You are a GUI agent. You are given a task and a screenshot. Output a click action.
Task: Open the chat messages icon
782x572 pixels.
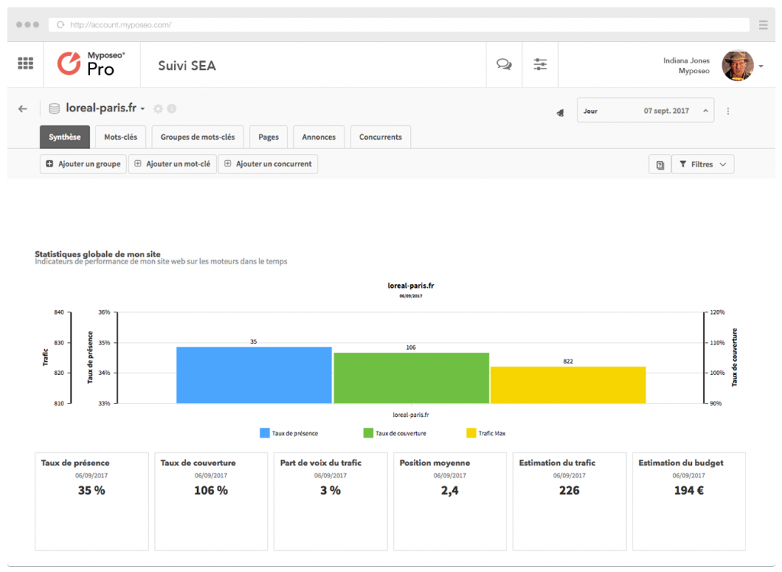(x=504, y=64)
